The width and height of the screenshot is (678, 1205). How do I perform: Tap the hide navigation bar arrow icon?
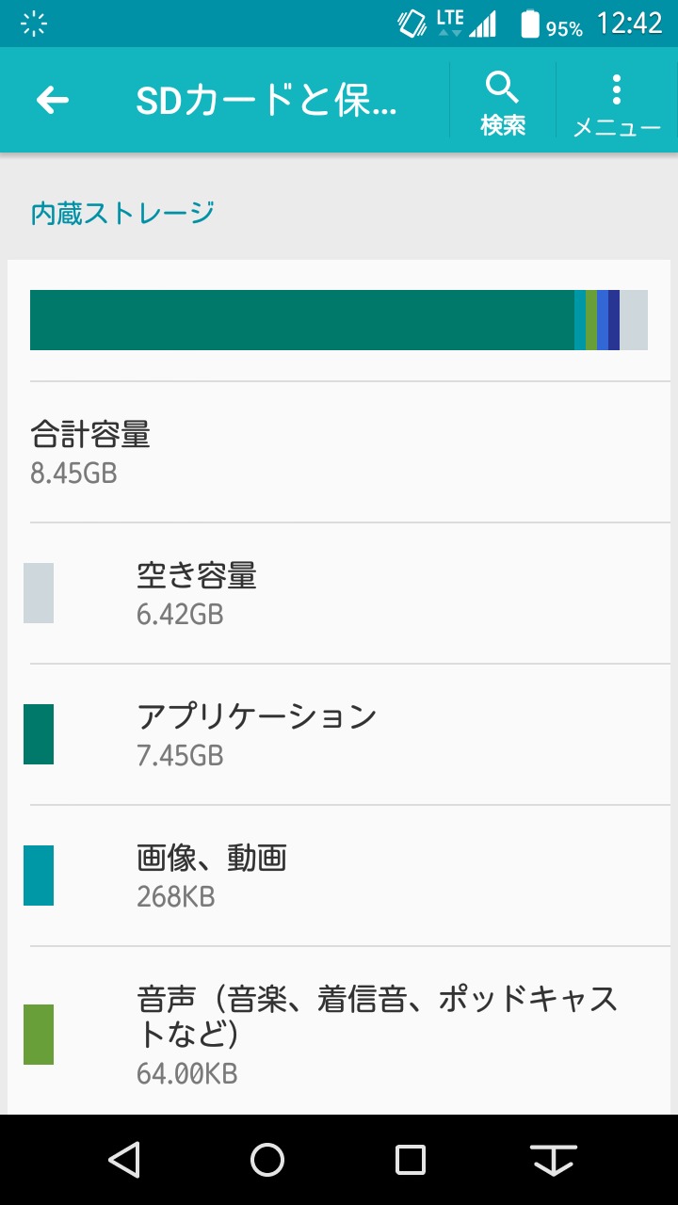point(554,1160)
